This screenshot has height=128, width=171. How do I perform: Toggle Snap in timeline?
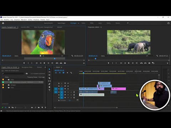[60, 73]
